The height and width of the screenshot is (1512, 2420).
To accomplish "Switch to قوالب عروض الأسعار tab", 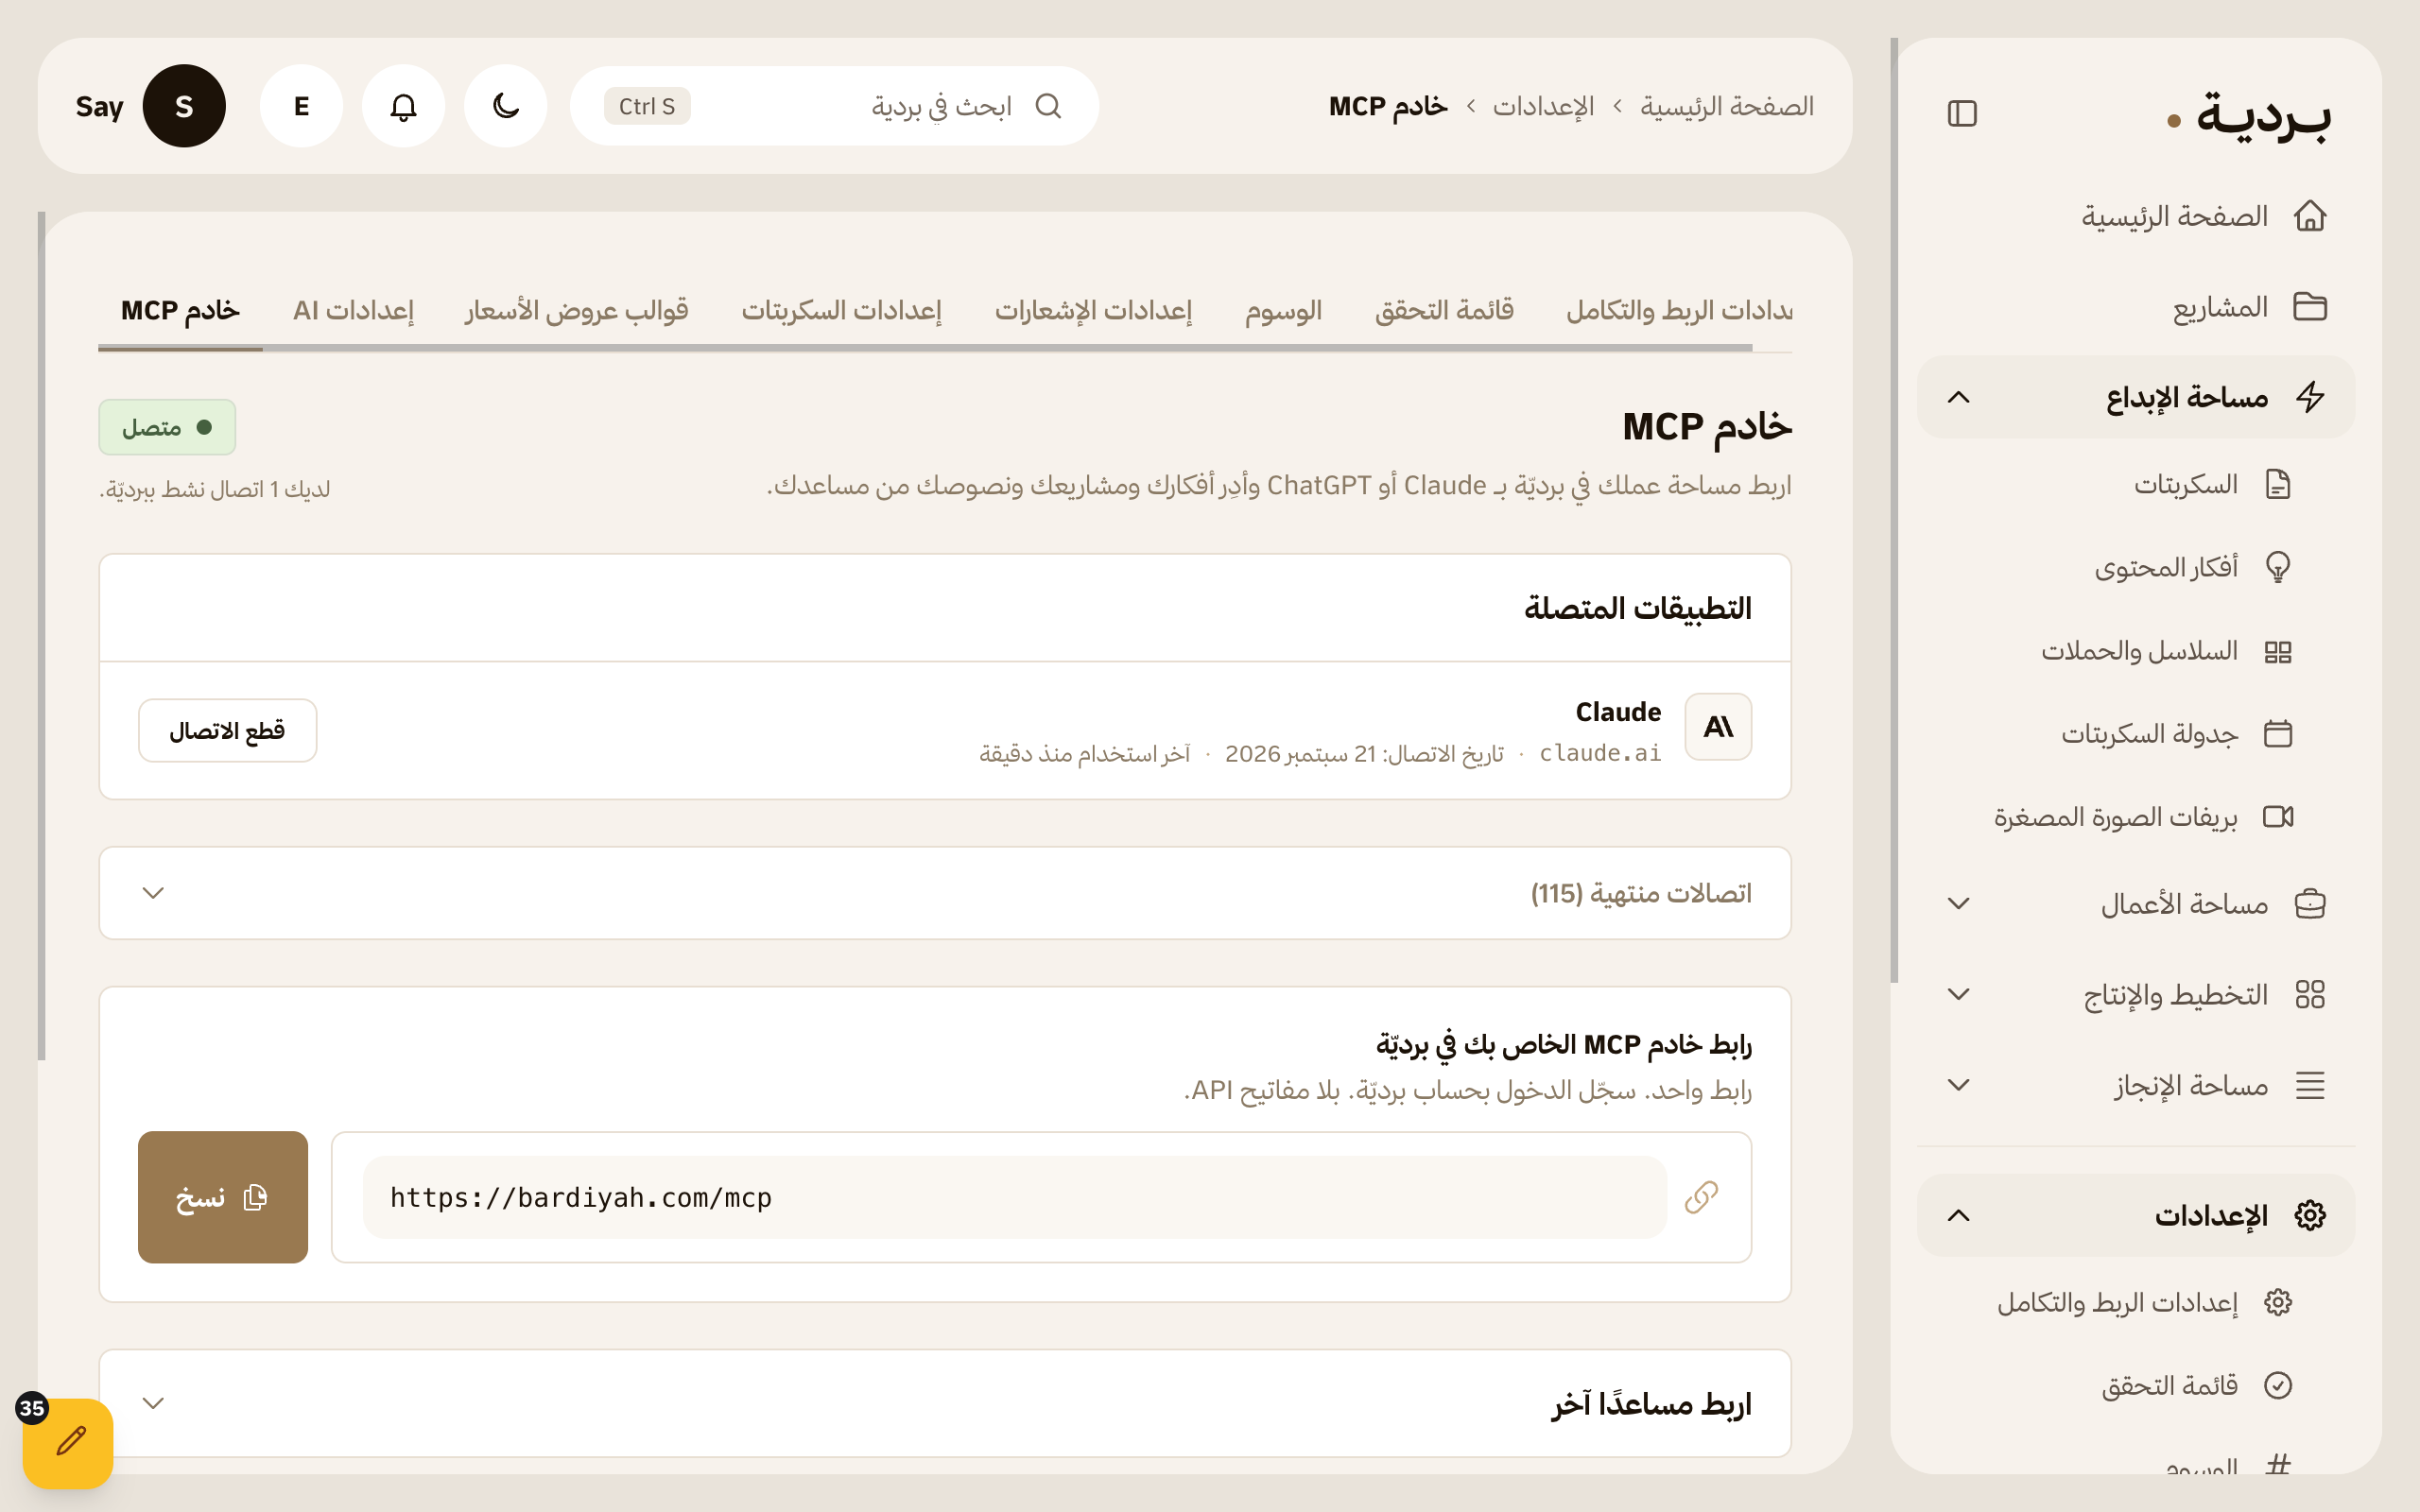I will [576, 310].
